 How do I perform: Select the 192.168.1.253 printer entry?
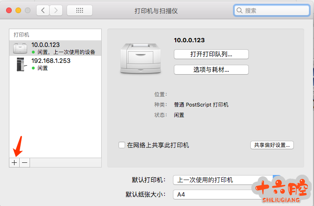(55, 64)
